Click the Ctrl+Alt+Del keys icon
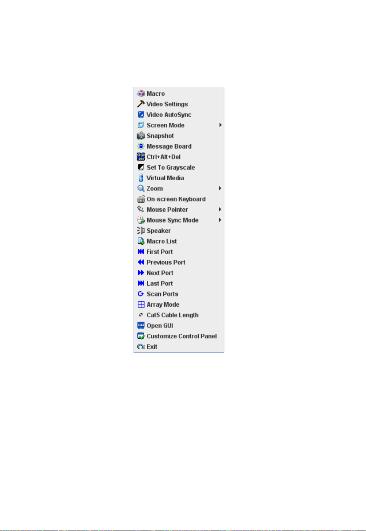Viewport: 366px width, 531px height. (x=141, y=157)
